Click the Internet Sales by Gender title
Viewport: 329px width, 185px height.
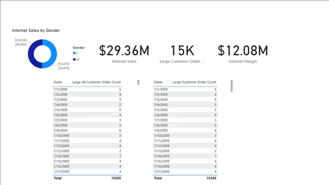(x=36, y=30)
